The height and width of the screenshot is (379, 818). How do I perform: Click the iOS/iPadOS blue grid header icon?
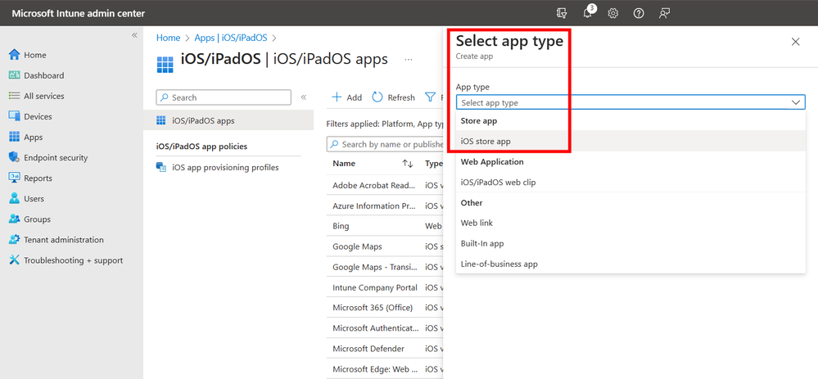click(165, 65)
